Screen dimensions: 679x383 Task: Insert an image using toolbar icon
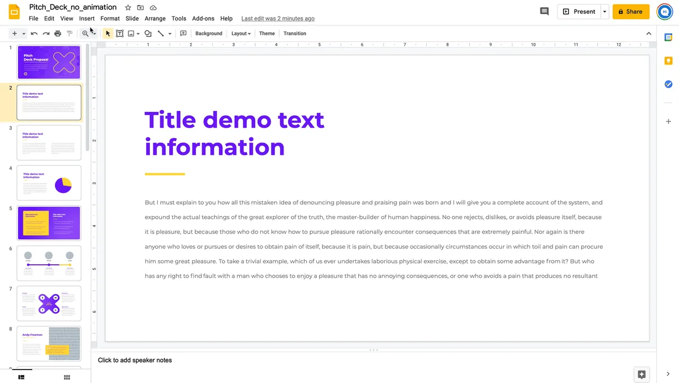coord(131,33)
